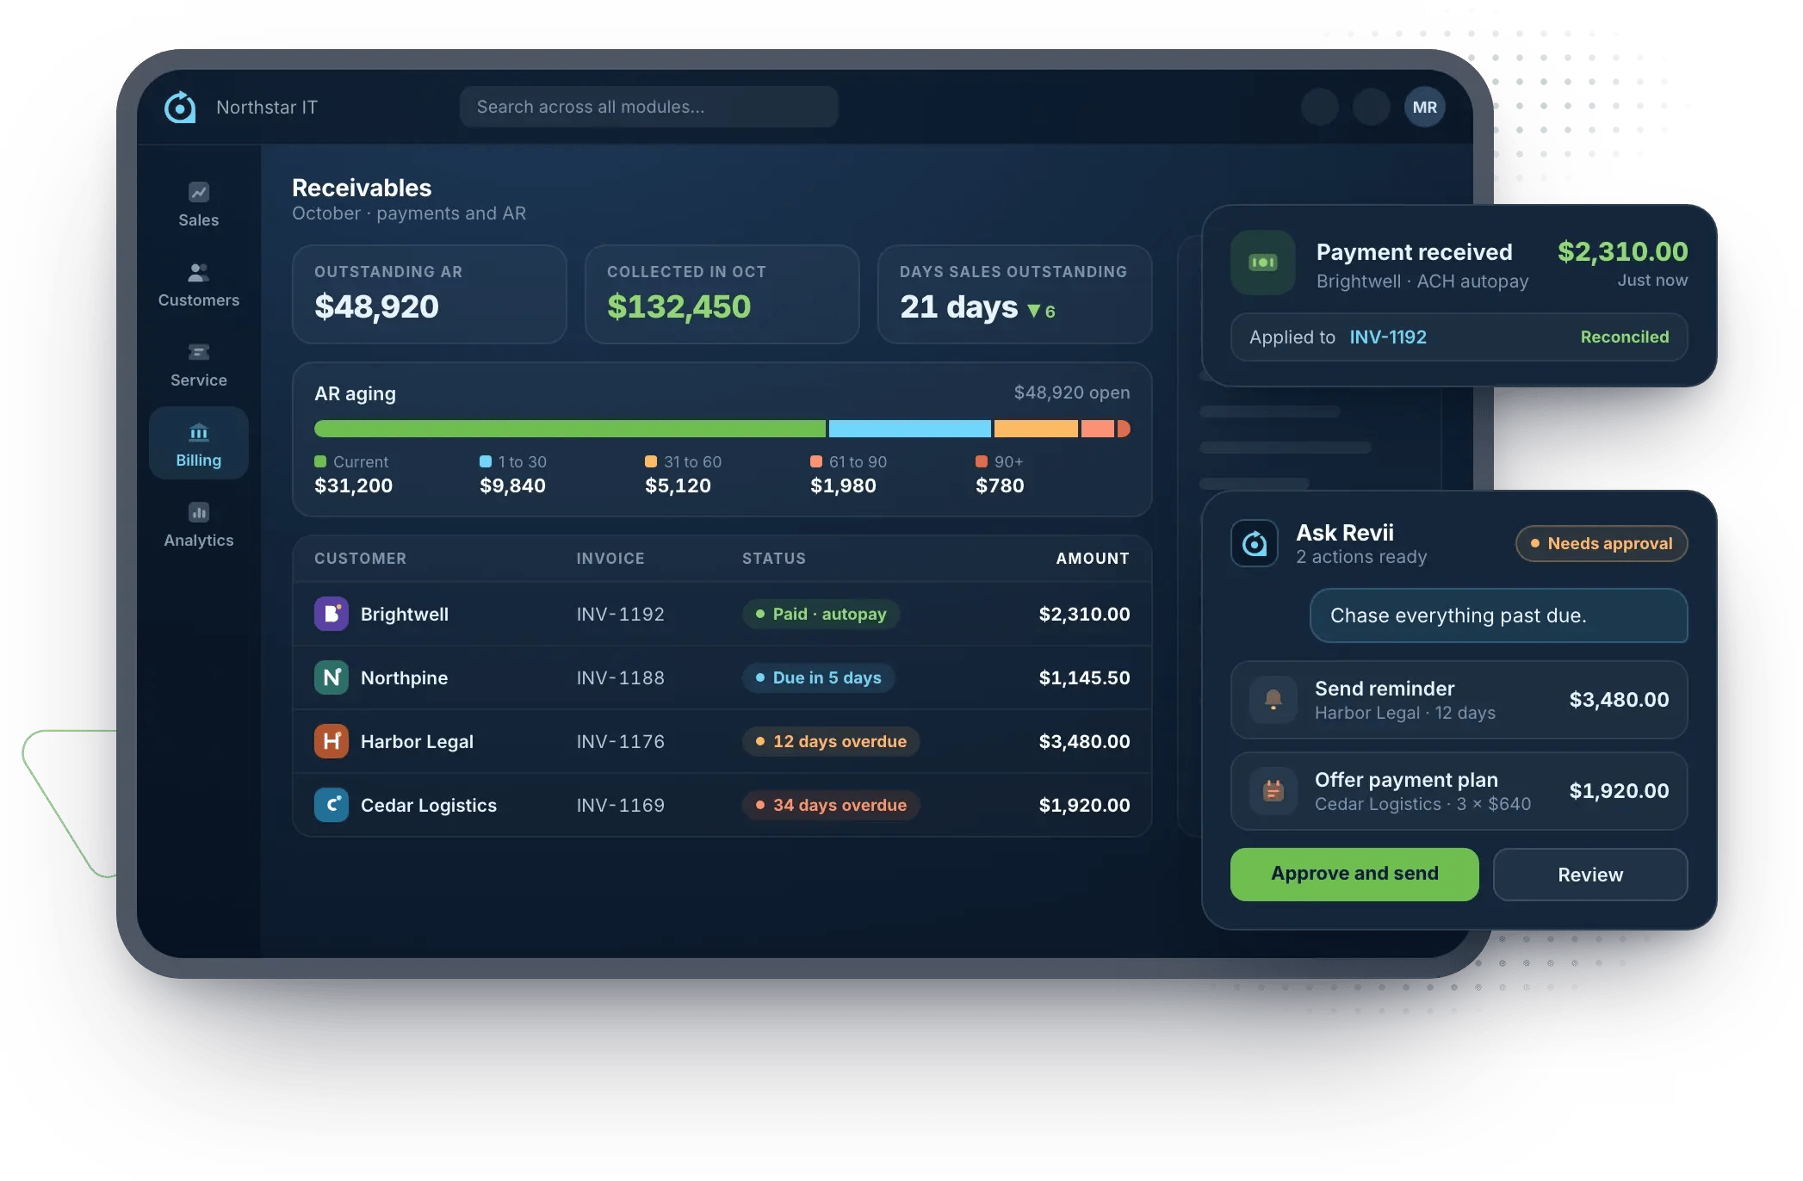The height and width of the screenshot is (1181, 1803).
Task: Click the Outstanding AR $48,920 card
Action: [x=430, y=294]
